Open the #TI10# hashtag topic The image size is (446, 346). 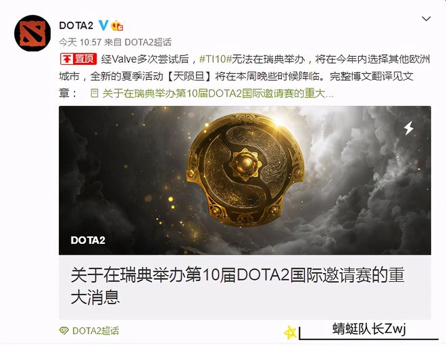[x=215, y=59]
